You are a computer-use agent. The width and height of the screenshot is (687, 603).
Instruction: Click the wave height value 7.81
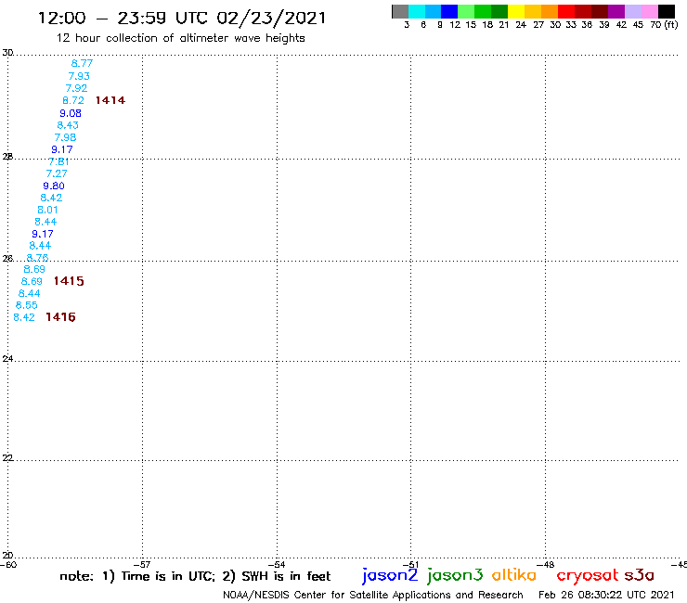click(x=58, y=161)
